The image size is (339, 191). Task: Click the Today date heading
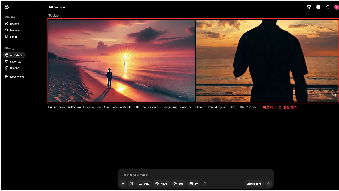[53, 15]
